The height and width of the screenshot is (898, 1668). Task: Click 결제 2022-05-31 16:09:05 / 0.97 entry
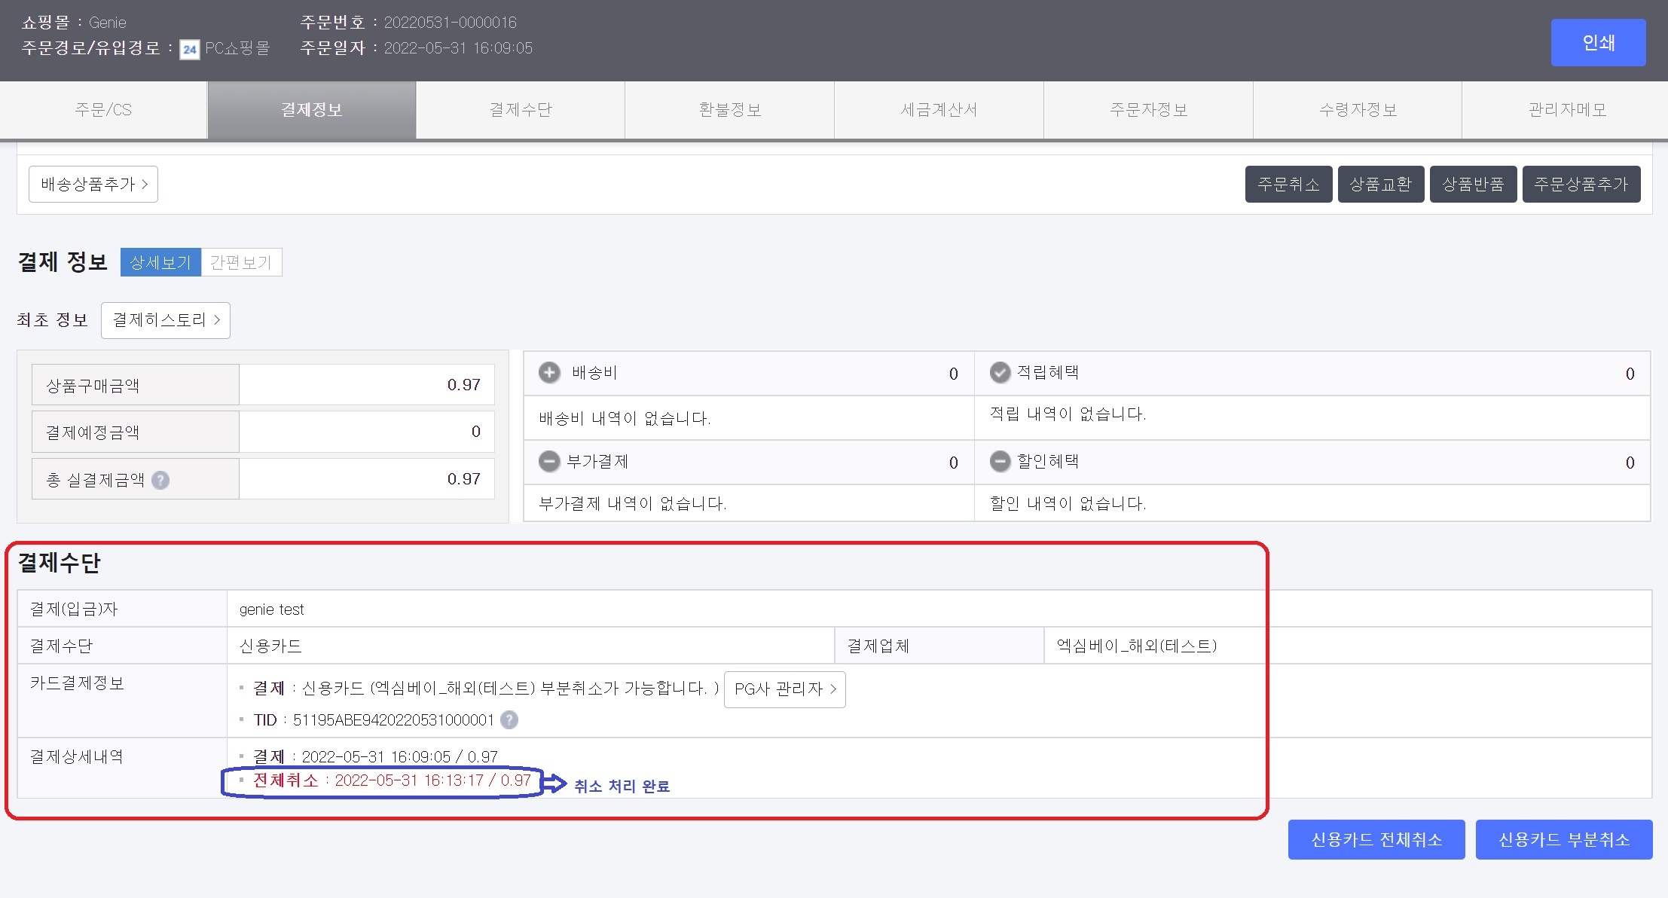coord(375,756)
